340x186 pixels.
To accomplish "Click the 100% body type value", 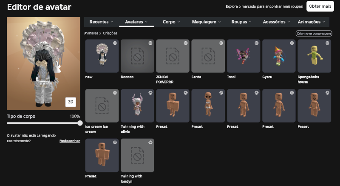I will click(x=75, y=116).
